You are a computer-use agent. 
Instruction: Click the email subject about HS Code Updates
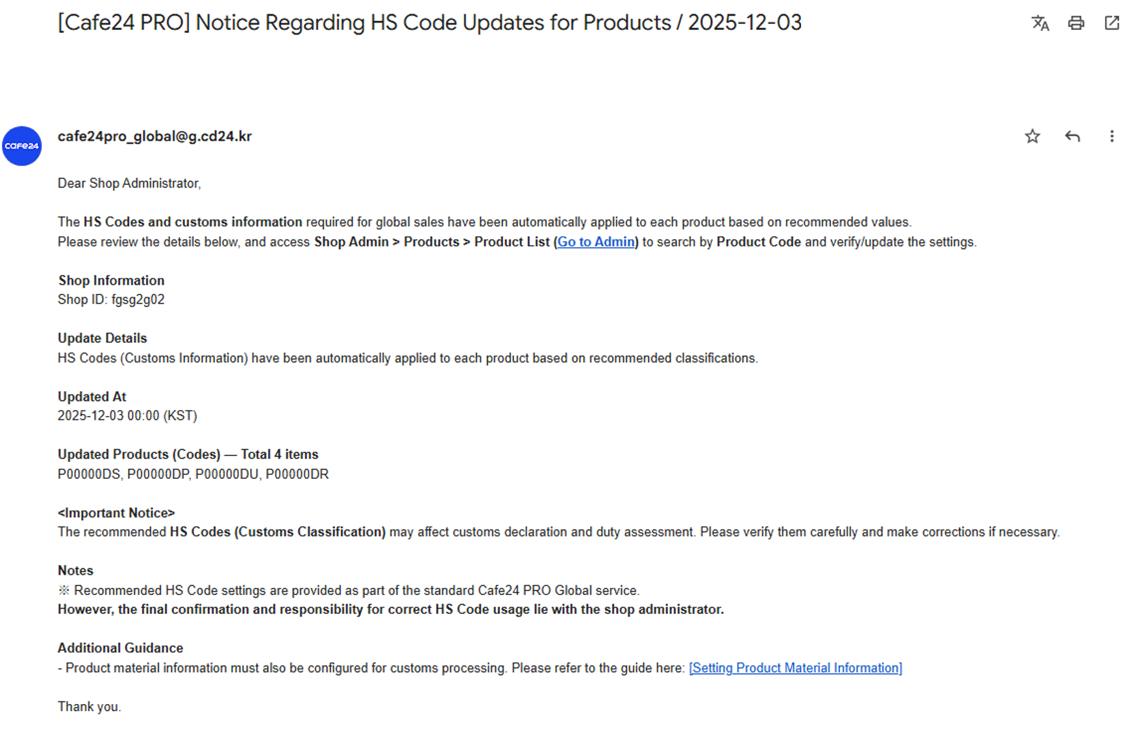(x=429, y=23)
